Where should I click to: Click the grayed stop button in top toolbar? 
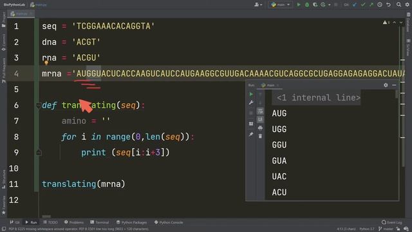[335, 5]
